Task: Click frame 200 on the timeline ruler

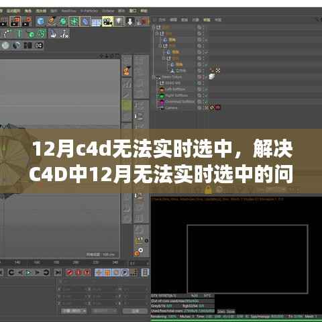Action: (76, 262)
